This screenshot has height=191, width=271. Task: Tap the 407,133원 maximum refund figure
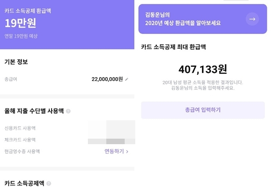click(x=203, y=69)
